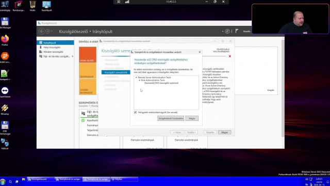This screenshot has width=330, height=186.
Task: Click the pin icon in remote session bar
Action: click(x=119, y=2)
